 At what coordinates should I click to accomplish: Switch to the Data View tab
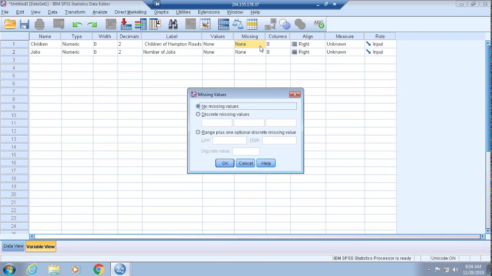[13, 246]
